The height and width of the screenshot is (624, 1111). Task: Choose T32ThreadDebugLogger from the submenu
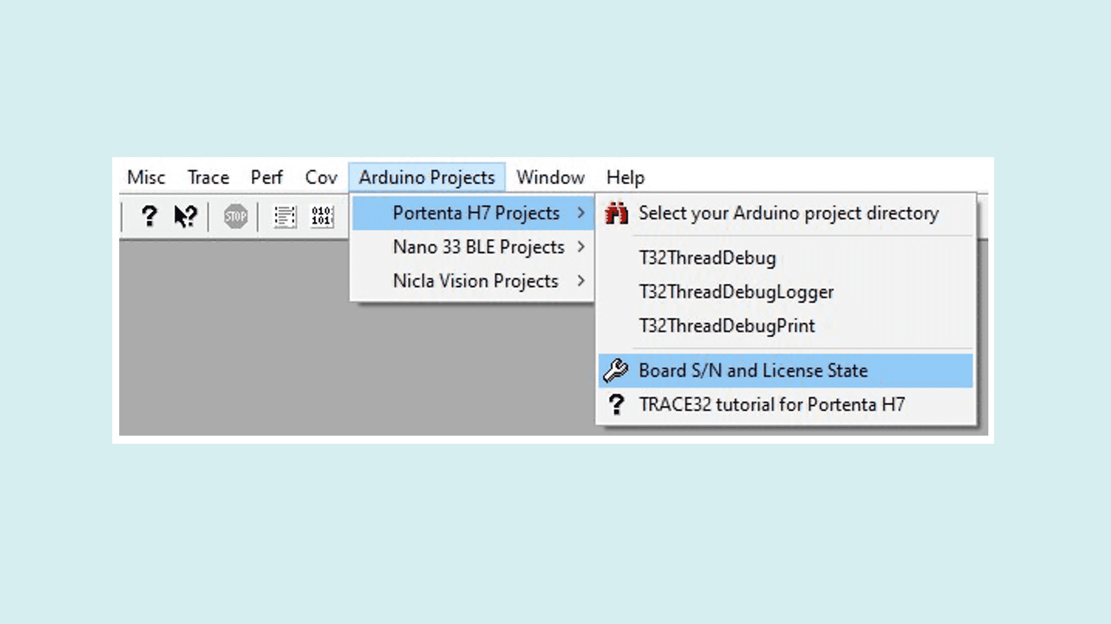[x=736, y=292]
